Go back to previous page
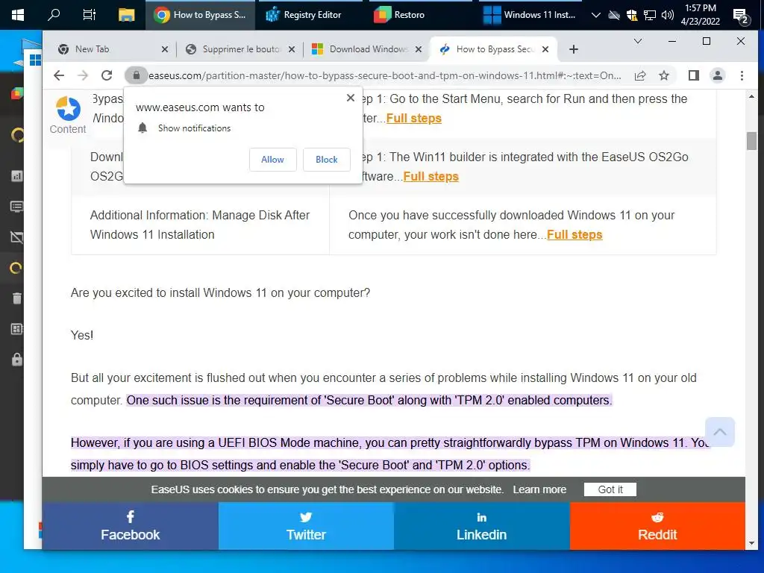This screenshot has height=573, width=764. point(59,75)
